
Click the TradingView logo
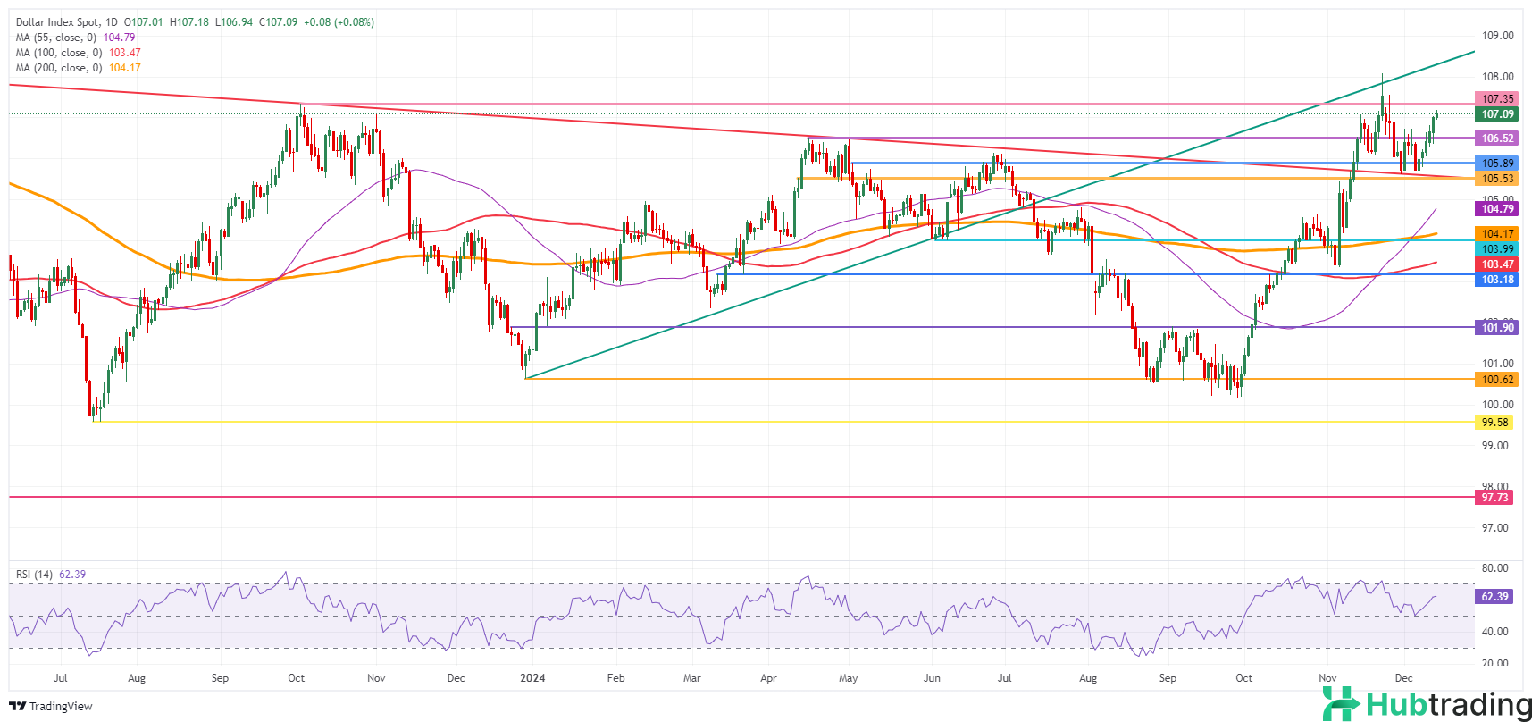[x=51, y=706]
